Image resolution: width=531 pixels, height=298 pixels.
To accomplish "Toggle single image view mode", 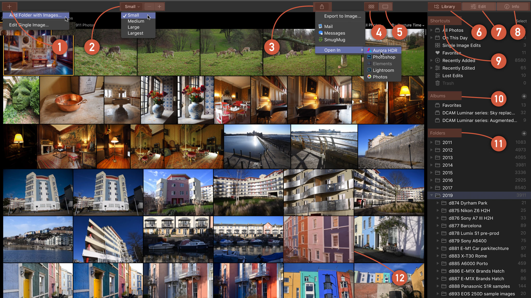I will point(385,6).
